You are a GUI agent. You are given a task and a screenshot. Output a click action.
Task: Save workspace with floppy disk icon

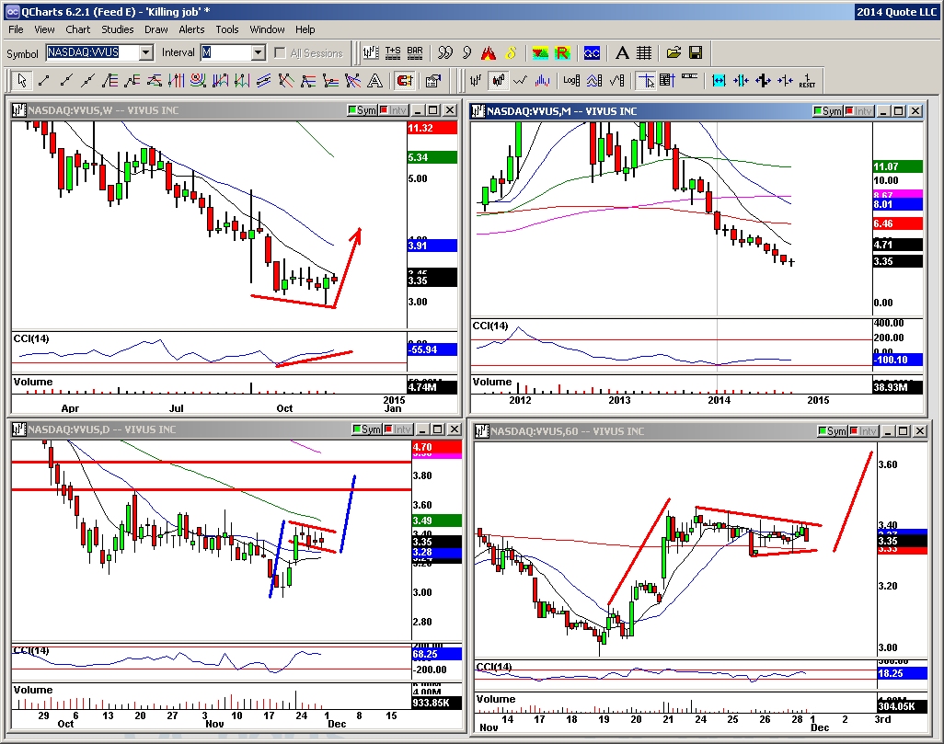pyautogui.click(x=696, y=53)
